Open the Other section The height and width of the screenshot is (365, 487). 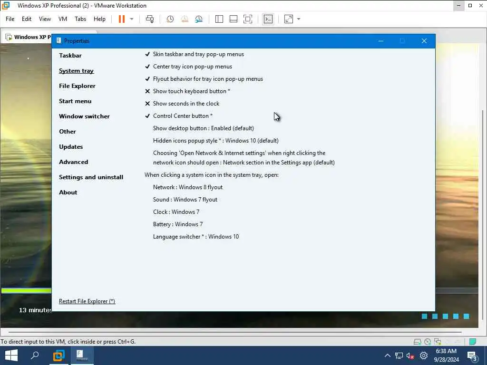click(68, 132)
